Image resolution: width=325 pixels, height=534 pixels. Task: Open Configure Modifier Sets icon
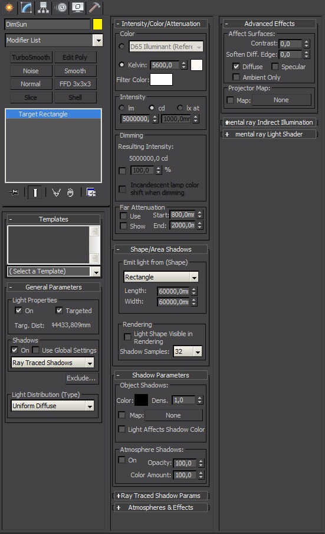tap(91, 193)
